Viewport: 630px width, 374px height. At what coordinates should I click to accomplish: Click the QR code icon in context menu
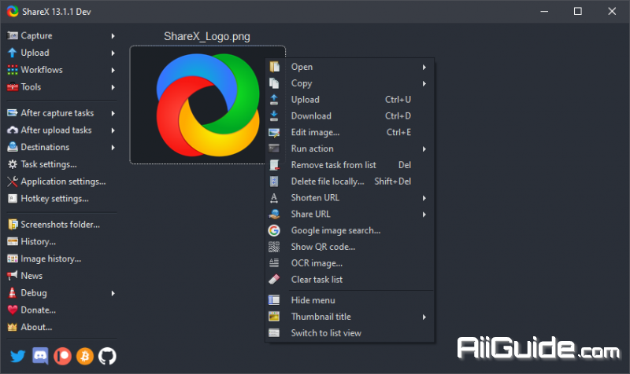coord(274,247)
